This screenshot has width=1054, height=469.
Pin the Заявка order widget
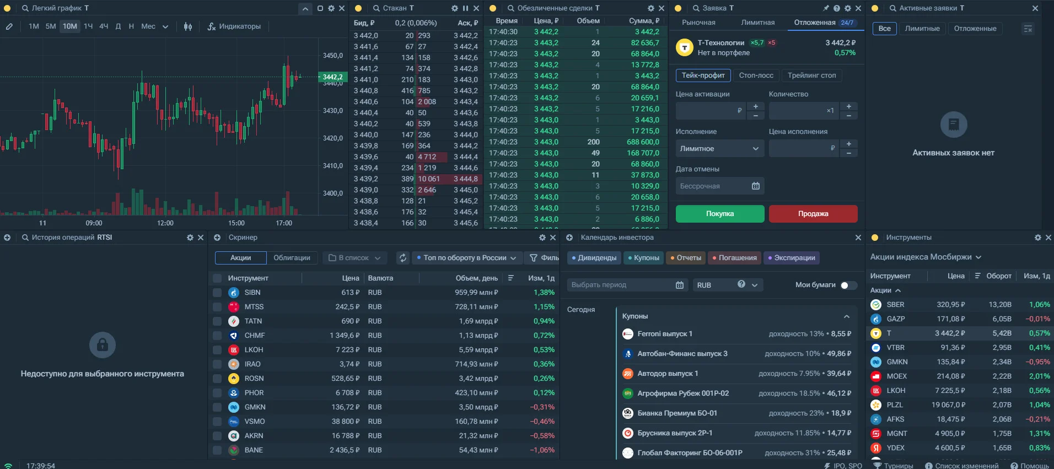tap(826, 8)
